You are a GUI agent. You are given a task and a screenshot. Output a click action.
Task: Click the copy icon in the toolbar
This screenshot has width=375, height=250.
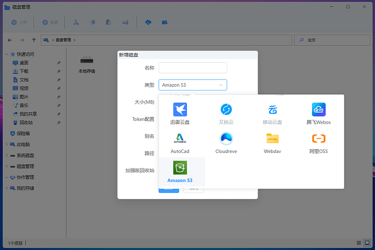pyautogui.click(x=92, y=22)
